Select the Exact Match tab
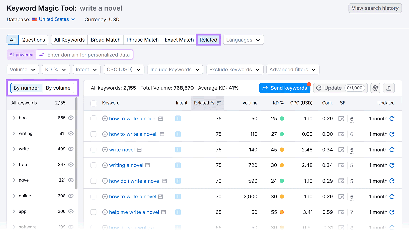The image size is (409, 232). (x=179, y=40)
